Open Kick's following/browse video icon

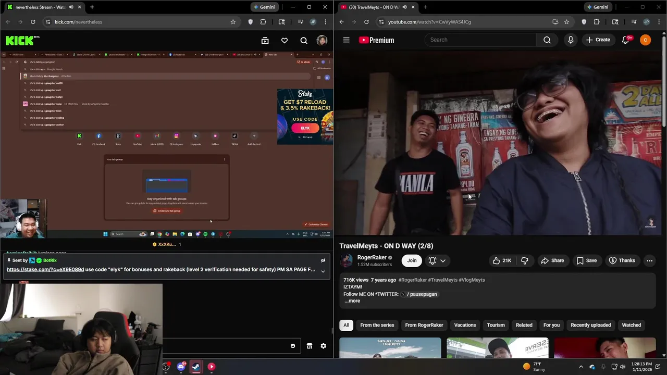coord(265,41)
